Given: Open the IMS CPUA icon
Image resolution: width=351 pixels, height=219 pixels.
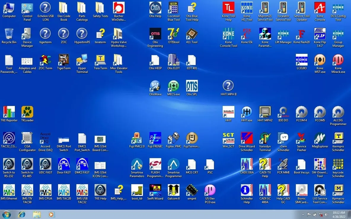Looking at the screenshot, I should 46,192.
